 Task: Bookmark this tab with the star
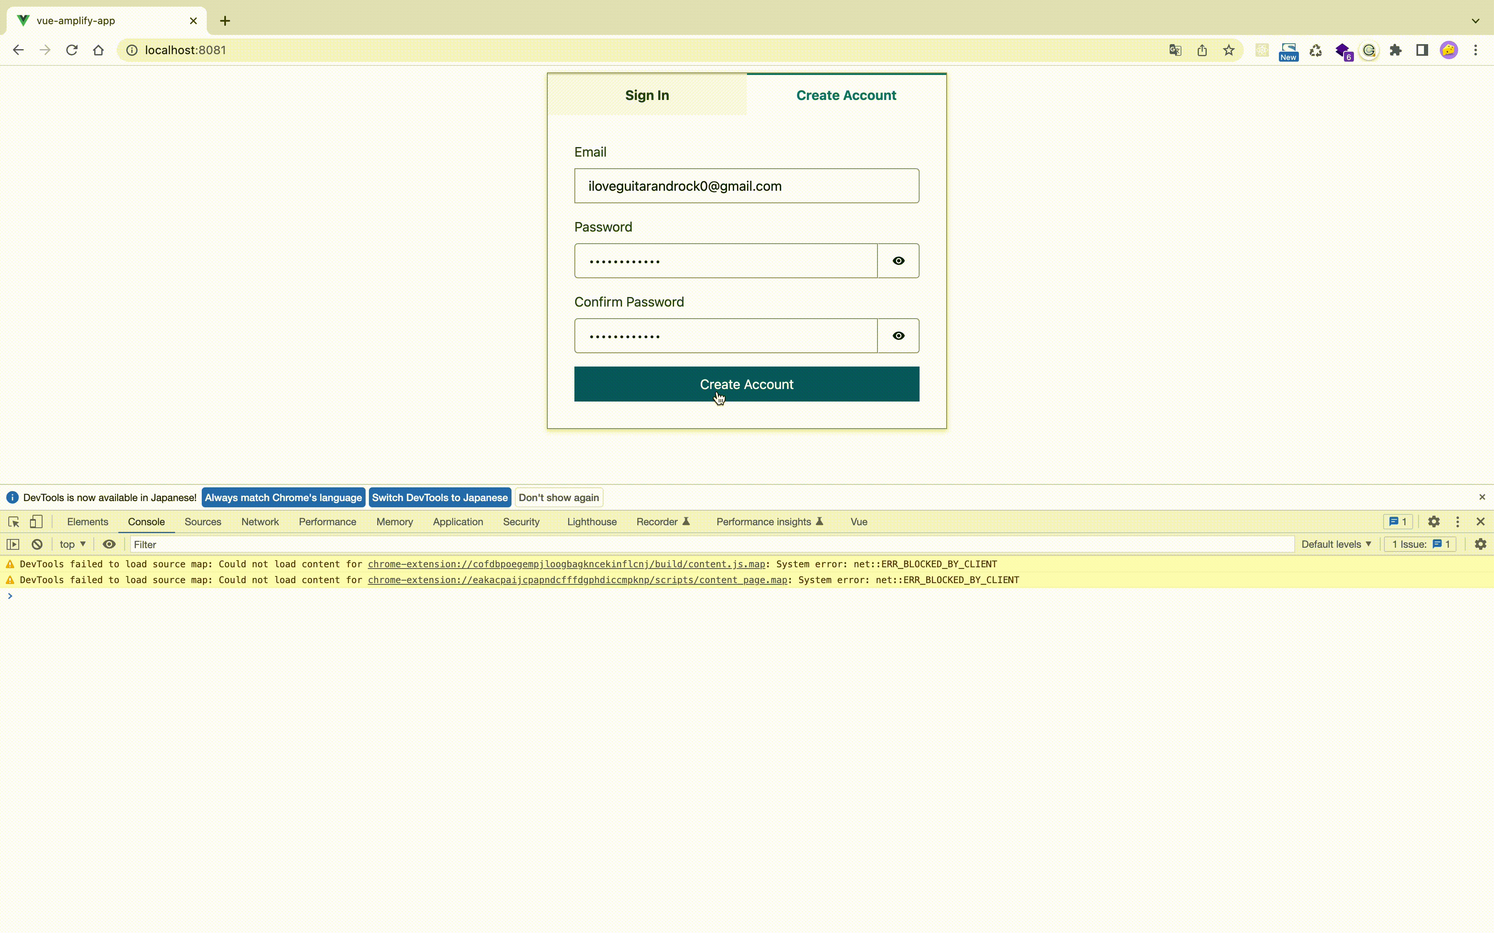pyautogui.click(x=1228, y=50)
